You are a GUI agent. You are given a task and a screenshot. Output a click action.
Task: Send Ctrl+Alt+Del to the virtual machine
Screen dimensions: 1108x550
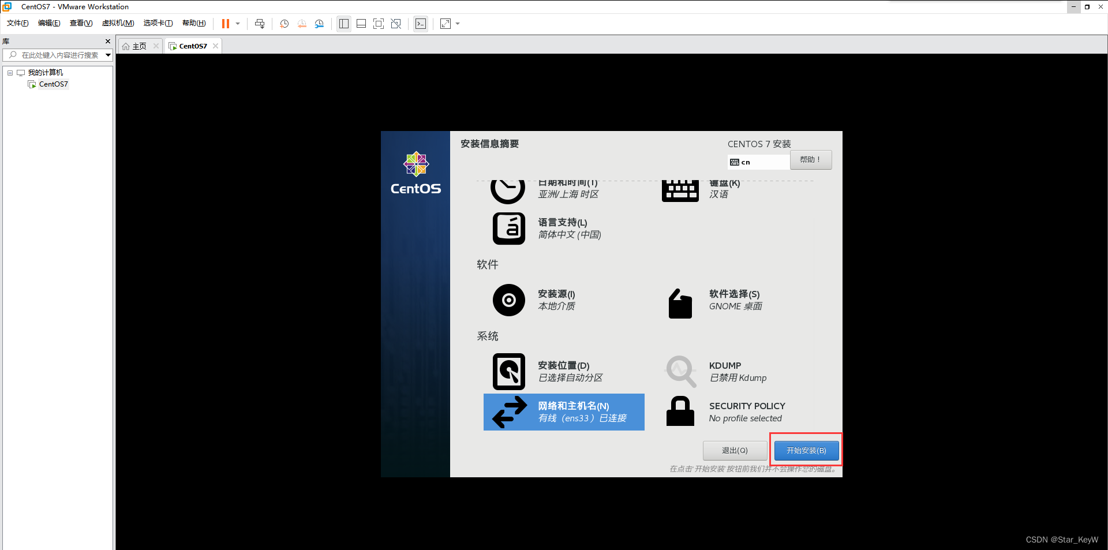260,24
